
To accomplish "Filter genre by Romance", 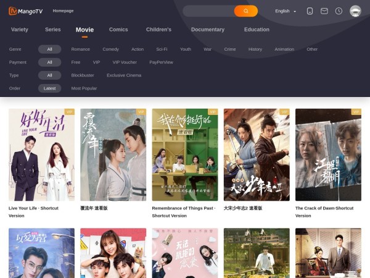I will [80, 49].
